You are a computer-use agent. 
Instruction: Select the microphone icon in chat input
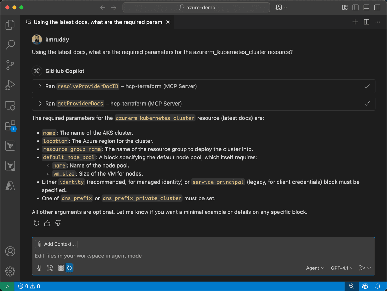click(39, 268)
